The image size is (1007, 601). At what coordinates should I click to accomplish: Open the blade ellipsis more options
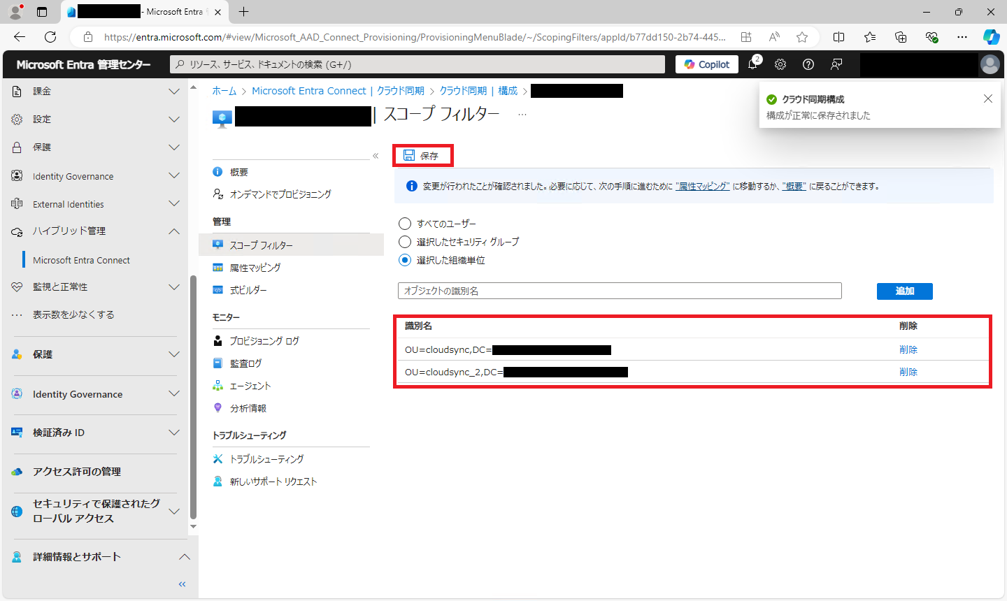522,115
